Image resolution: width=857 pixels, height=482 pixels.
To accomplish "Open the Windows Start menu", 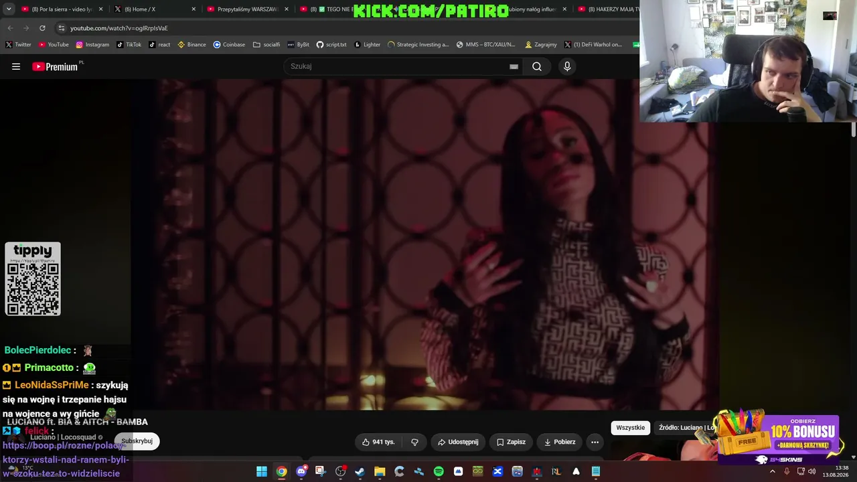I will 262,471.
